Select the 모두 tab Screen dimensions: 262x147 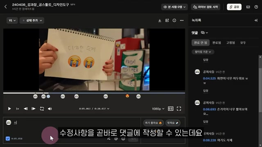point(243,42)
